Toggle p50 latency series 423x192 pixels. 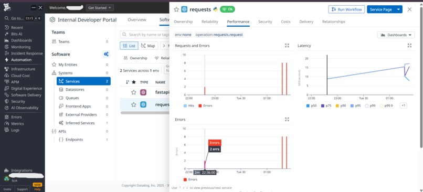point(311,106)
